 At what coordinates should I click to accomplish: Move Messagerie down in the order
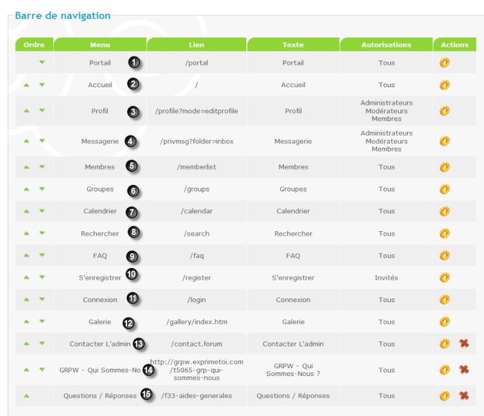(42, 141)
